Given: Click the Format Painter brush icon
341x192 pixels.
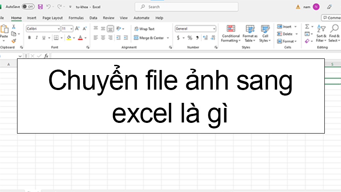Looking at the screenshot, I should click(x=14, y=41).
